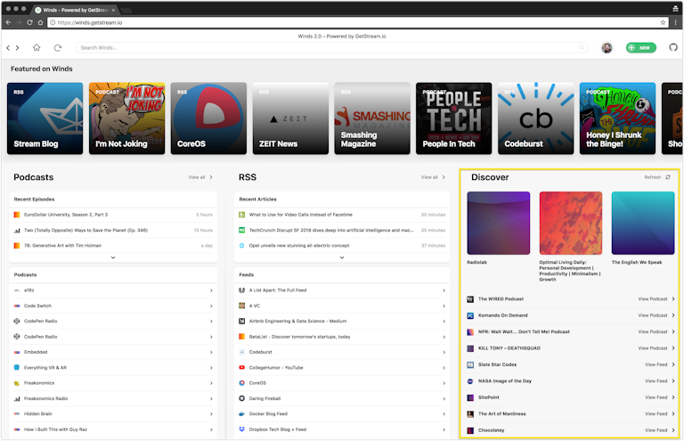This screenshot has width=684, height=441.
Task: Click View all for Podcasts
Action: click(200, 177)
